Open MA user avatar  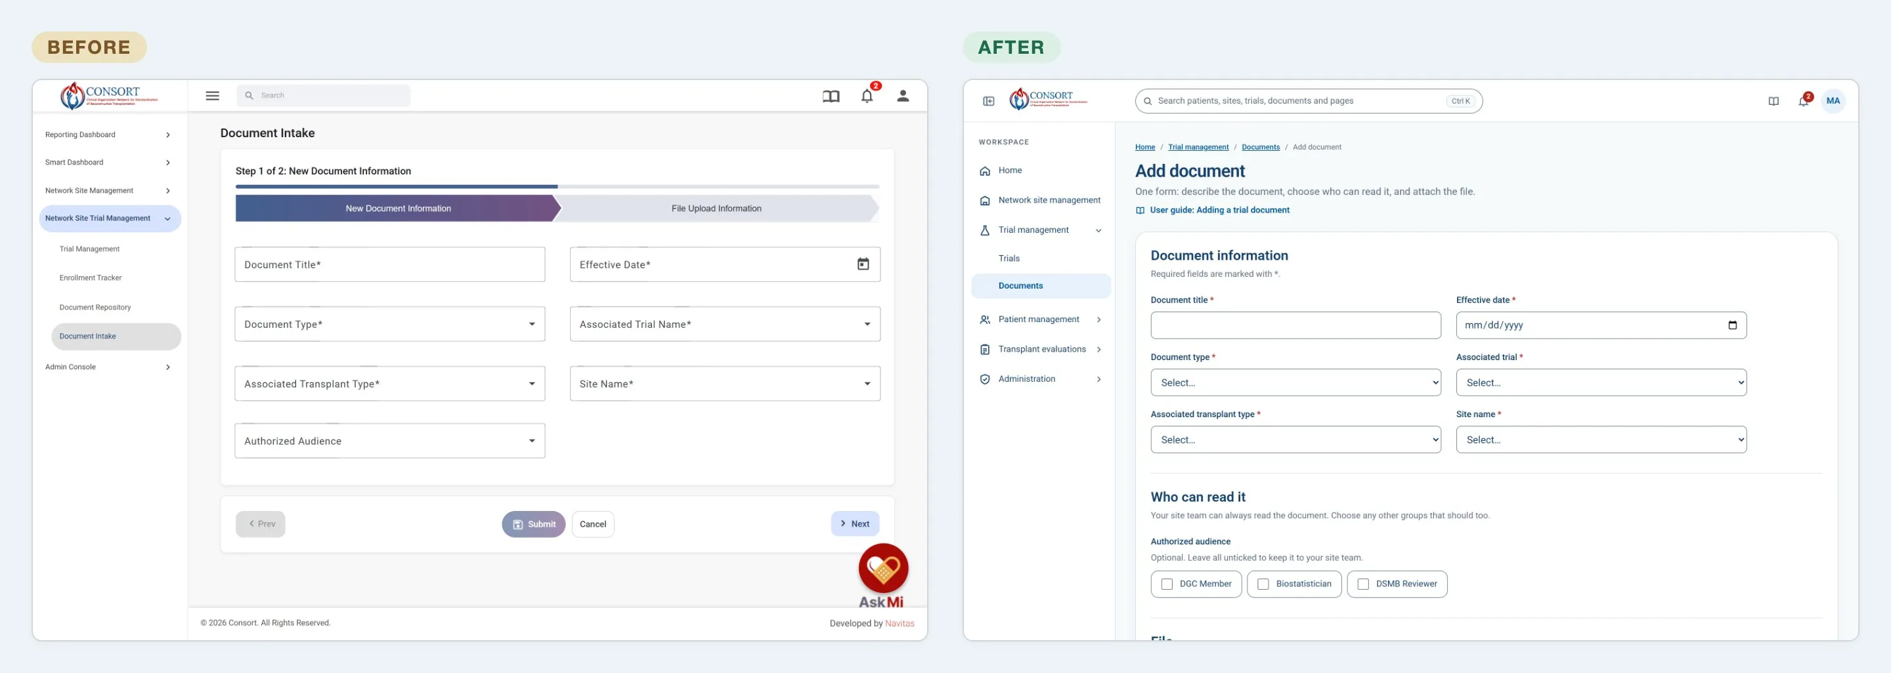coord(1833,101)
